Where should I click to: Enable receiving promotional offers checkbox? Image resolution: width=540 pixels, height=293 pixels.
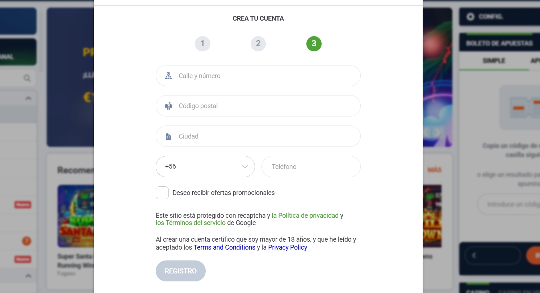click(162, 193)
